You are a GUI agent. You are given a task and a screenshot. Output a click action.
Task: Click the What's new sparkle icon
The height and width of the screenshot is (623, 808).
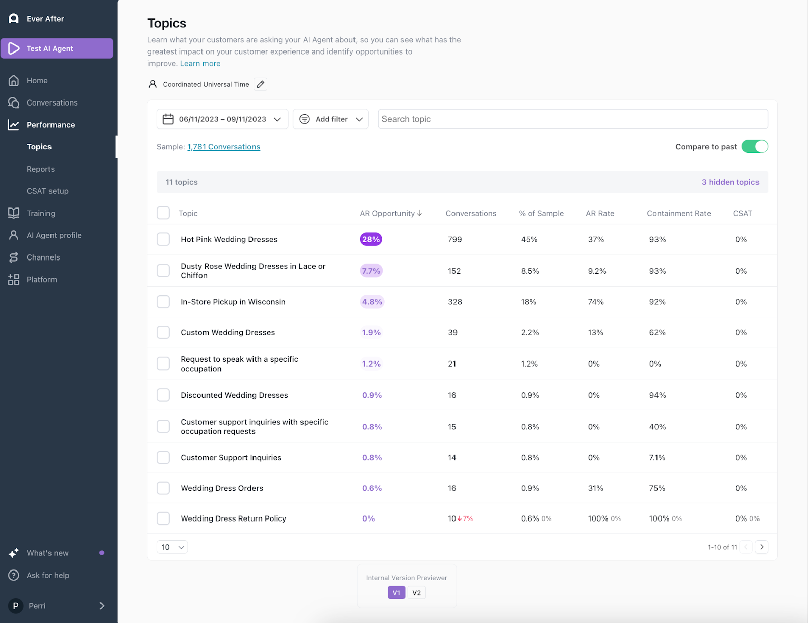(14, 553)
